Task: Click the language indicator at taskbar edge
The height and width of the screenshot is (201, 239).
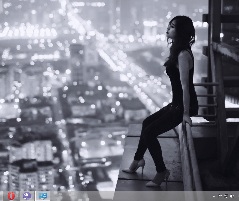Action: pos(238,196)
